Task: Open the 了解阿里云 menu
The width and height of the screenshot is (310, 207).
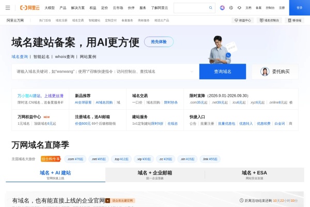Action: point(159,8)
